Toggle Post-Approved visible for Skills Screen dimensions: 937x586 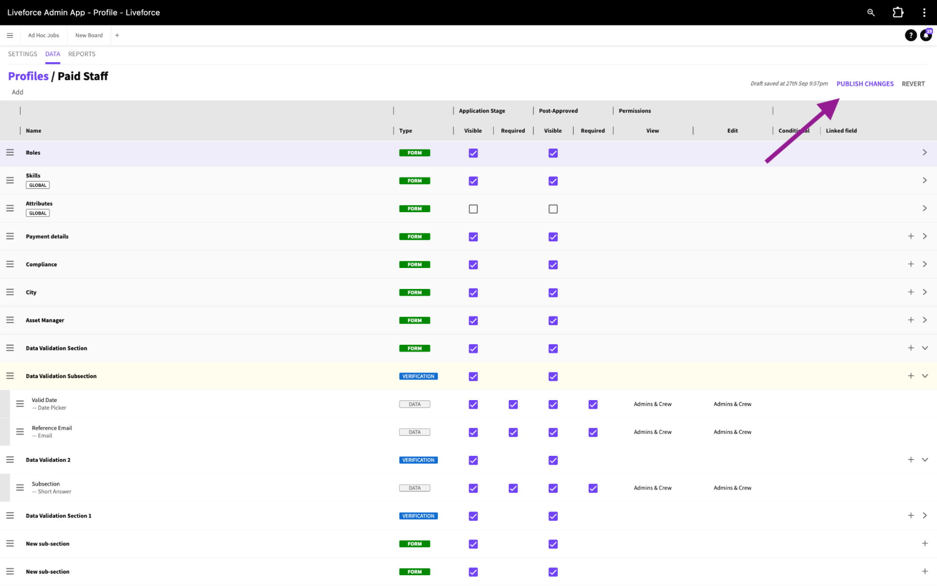pos(553,181)
